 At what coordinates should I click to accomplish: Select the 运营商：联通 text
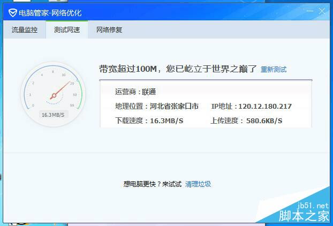(135, 92)
